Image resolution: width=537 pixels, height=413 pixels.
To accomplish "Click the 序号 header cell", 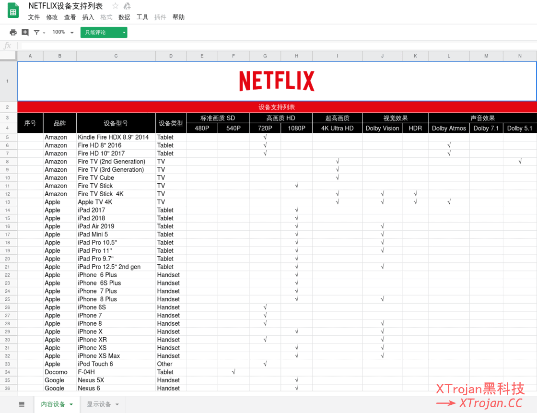I will point(30,123).
